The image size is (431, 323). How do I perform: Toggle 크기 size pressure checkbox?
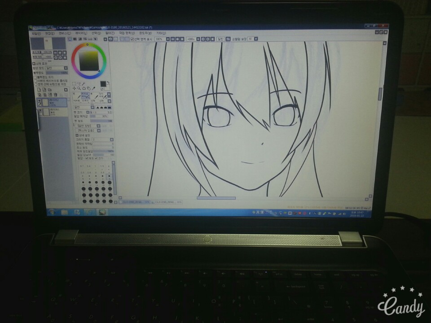pos(96,158)
